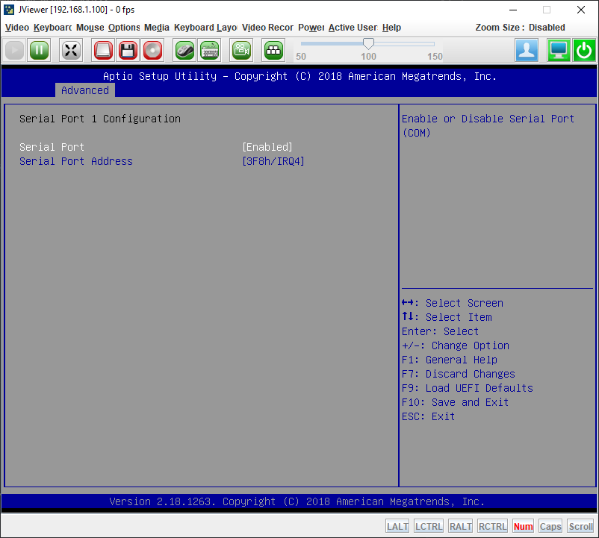
Task: Open the Video menu
Action: coord(17,28)
